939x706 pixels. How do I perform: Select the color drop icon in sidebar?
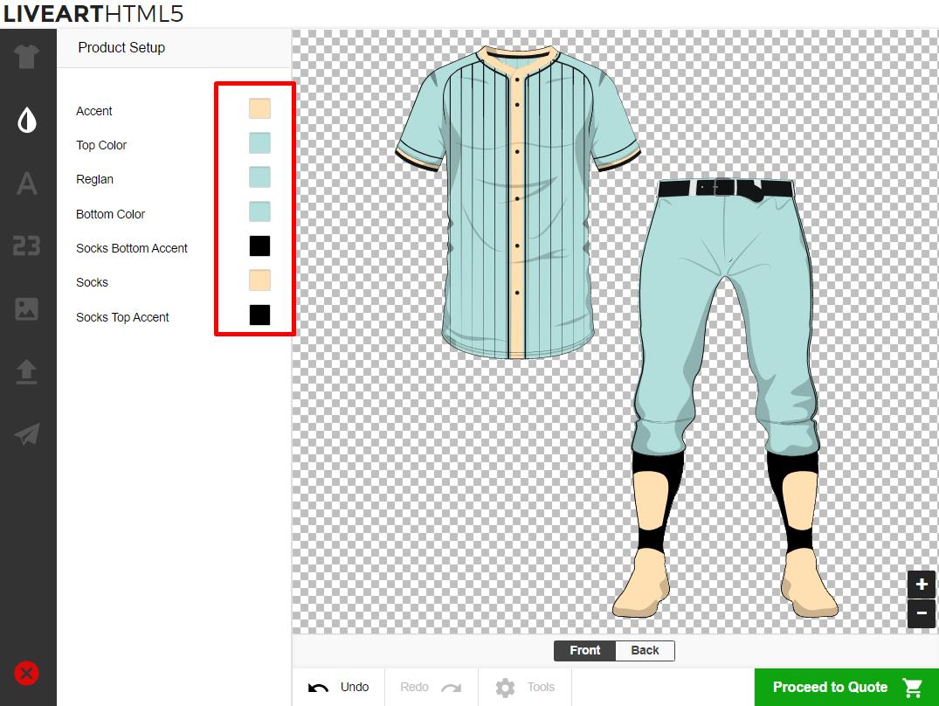click(27, 120)
